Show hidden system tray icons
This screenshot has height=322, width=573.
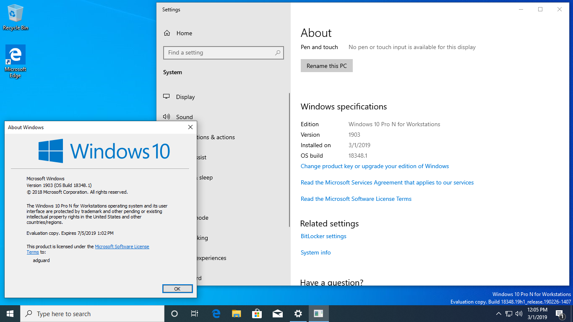tap(498, 314)
